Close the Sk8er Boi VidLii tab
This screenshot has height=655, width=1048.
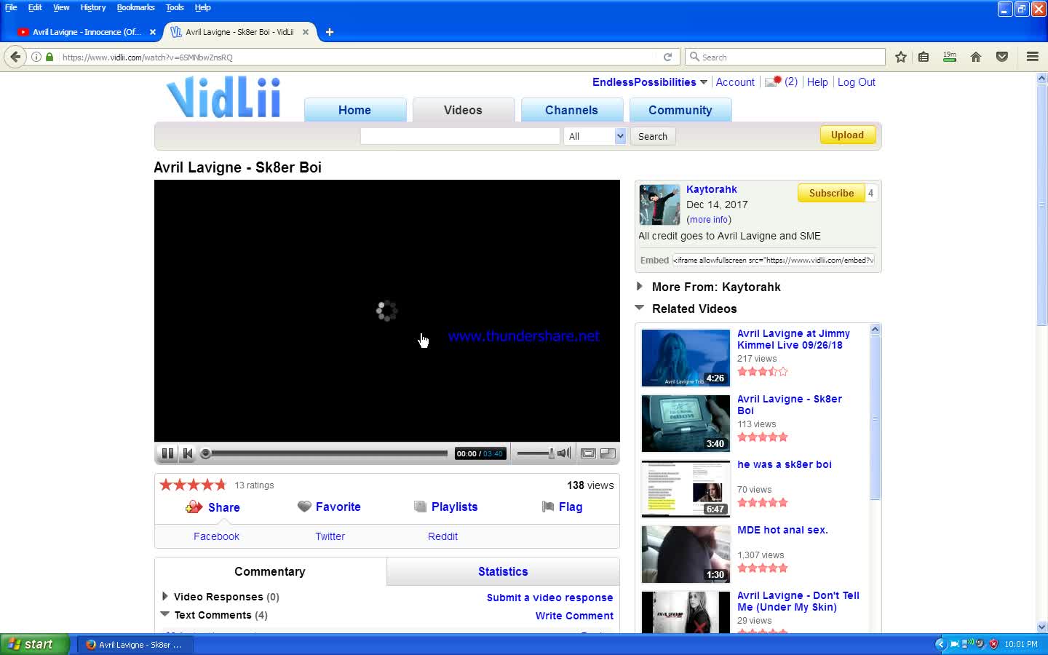(x=306, y=32)
